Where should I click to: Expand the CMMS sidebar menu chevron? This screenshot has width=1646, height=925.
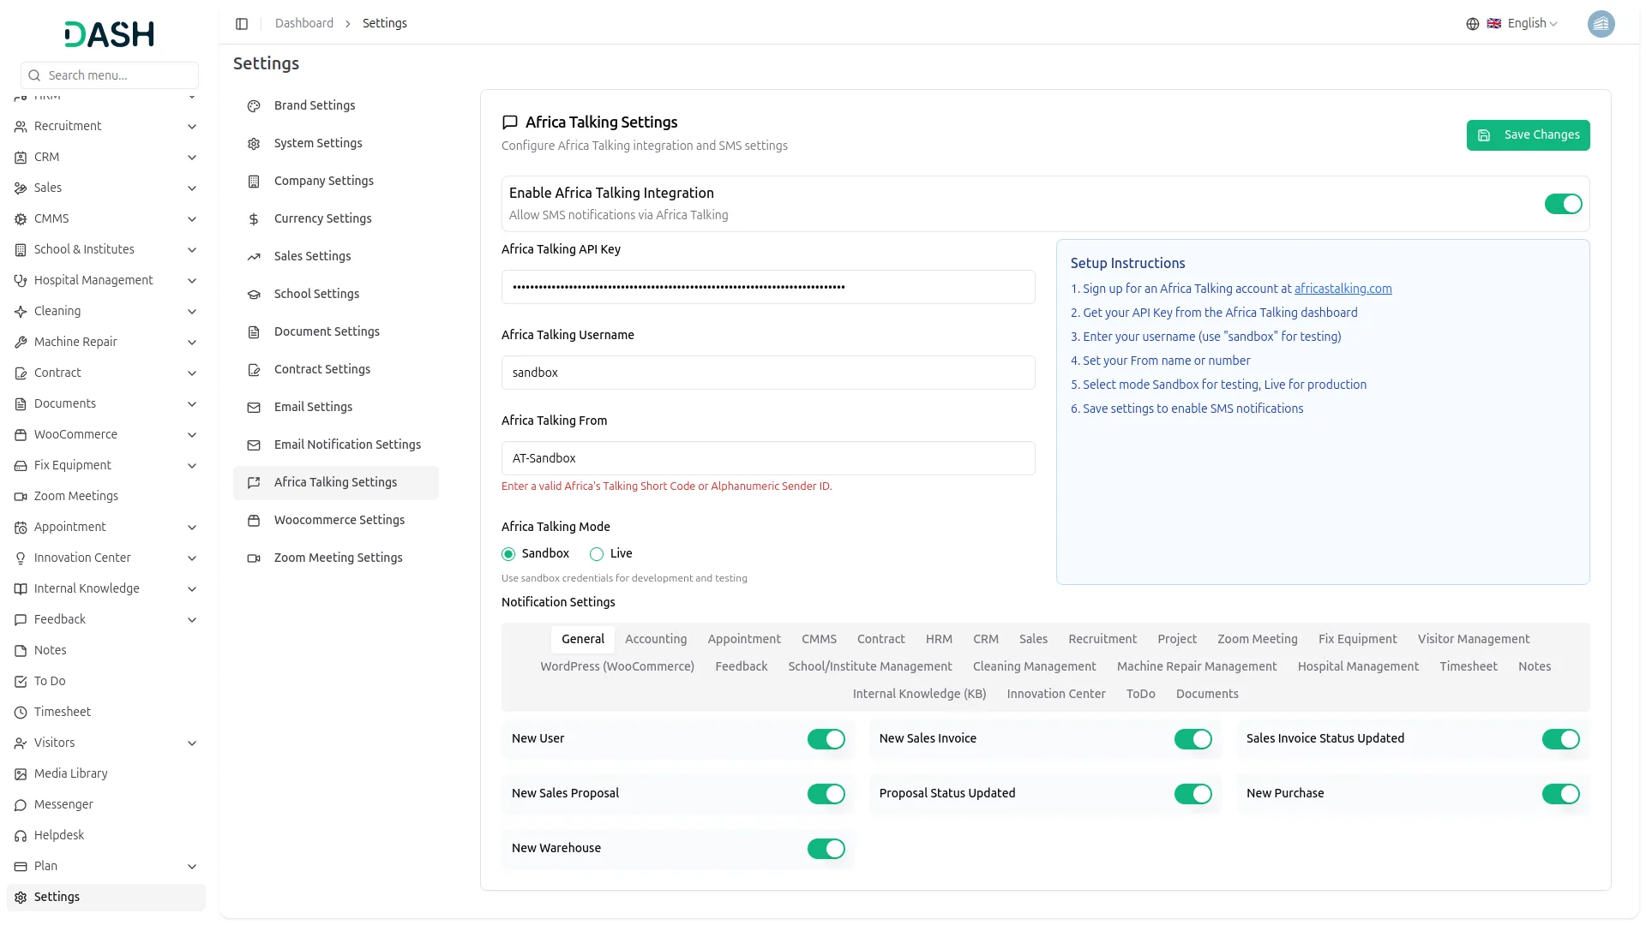(192, 219)
